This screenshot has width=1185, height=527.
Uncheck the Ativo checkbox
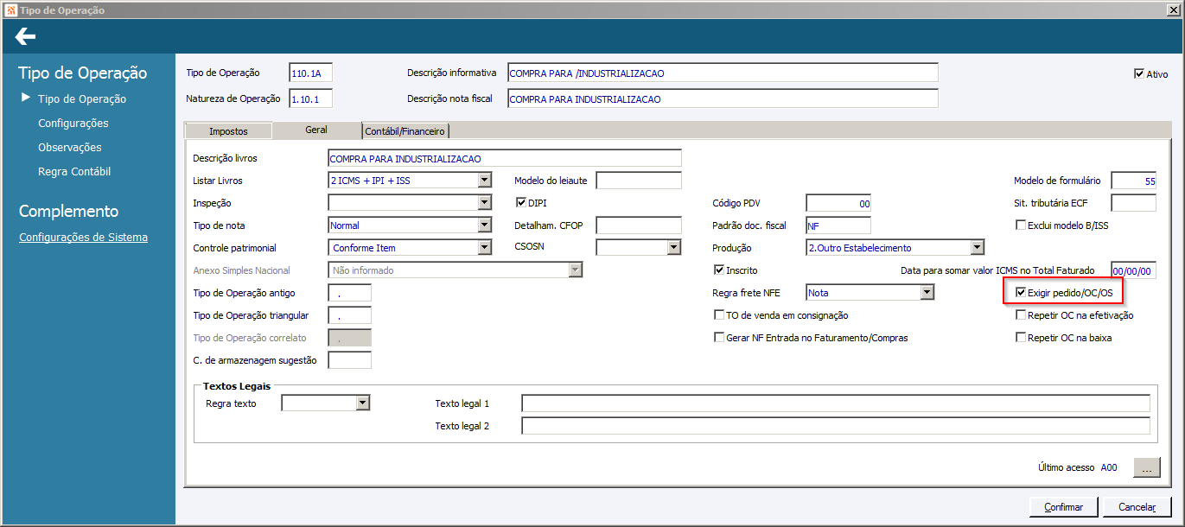tap(1139, 74)
